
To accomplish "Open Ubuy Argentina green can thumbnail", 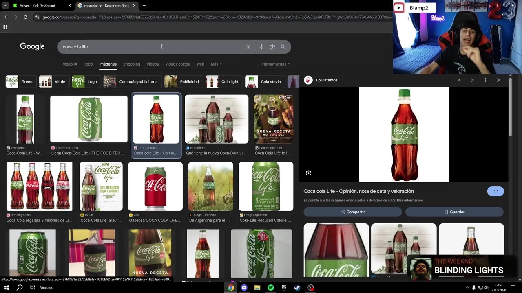I will click(266, 186).
